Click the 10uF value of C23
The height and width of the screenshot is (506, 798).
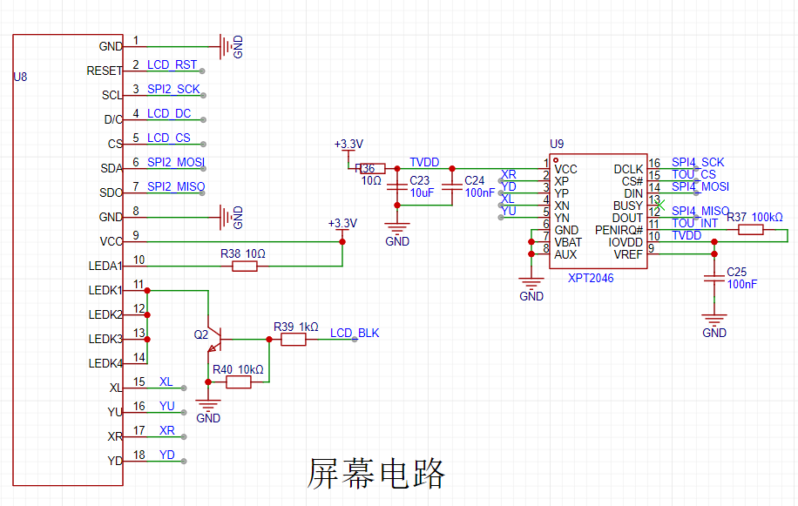(x=422, y=192)
